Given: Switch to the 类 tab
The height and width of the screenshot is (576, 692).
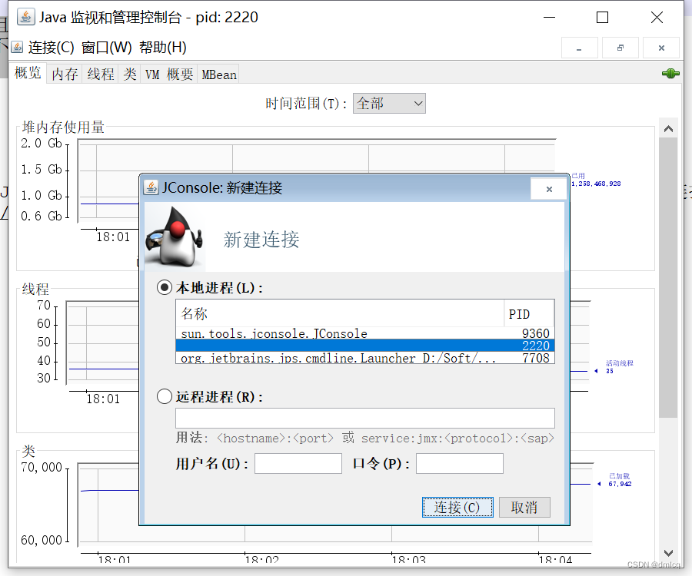Looking at the screenshot, I should (x=130, y=74).
